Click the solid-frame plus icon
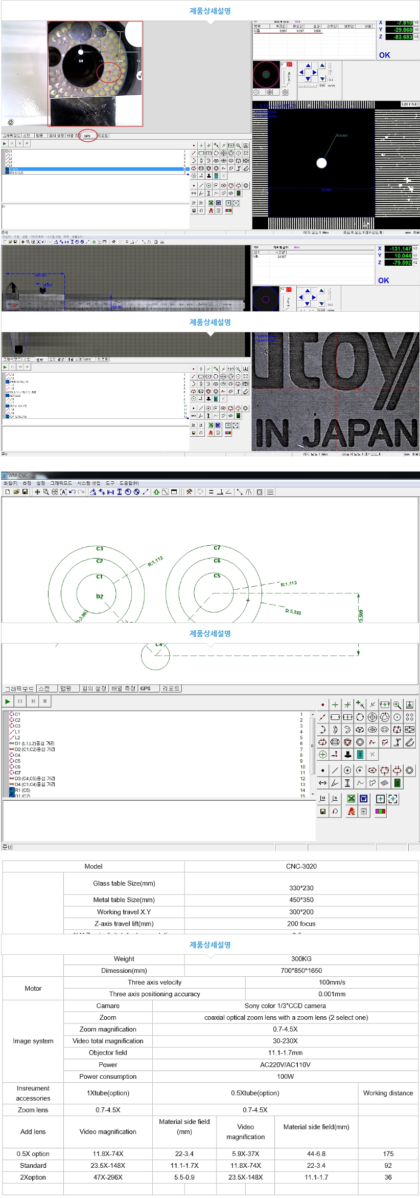Viewport: 420px width, 1198px height. pos(380,799)
